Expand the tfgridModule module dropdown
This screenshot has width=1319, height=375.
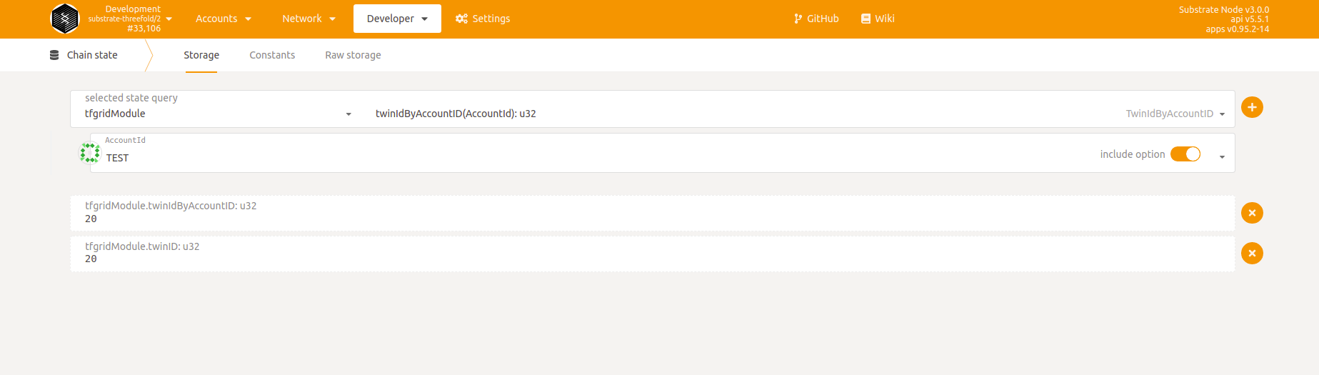coord(219,114)
